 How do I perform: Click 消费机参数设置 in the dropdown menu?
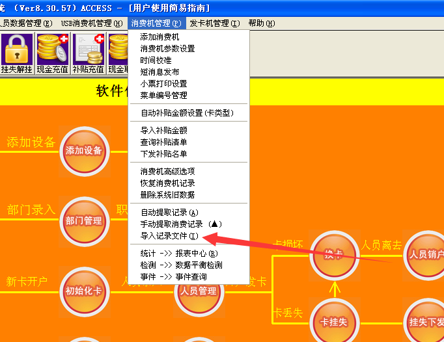point(167,49)
